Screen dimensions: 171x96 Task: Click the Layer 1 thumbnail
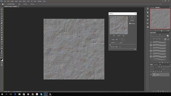(154, 75)
